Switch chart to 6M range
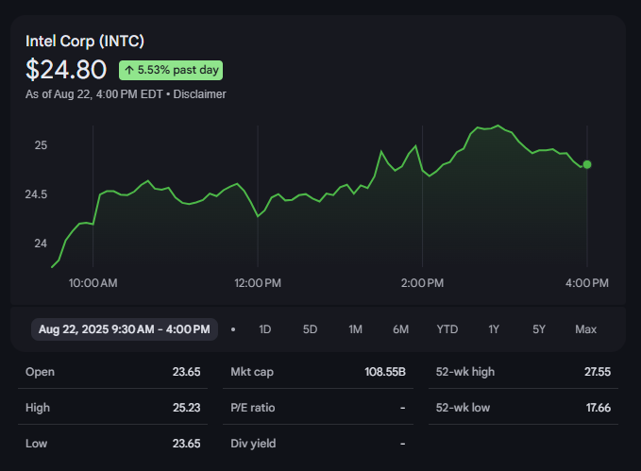 (x=400, y=329)
